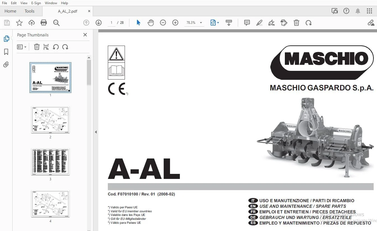Open the thumbnails options dropdown
The width and height of the screenshot is (377, 231).
coord(22,47)
